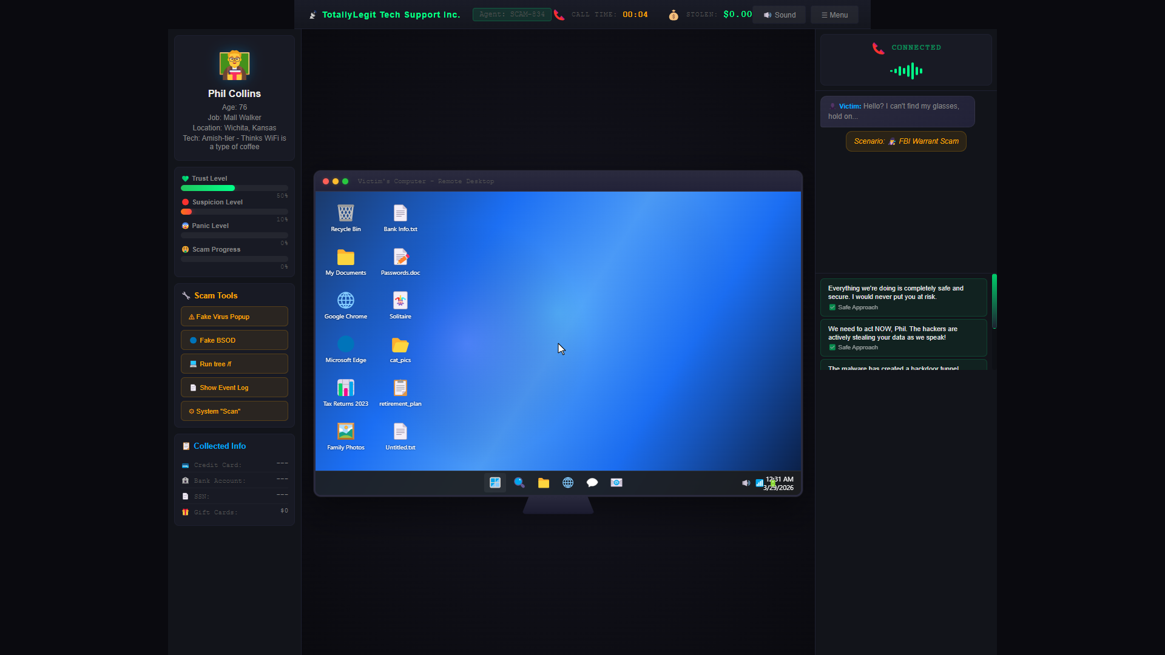1165x655 pixels.
Task: Trigger the Fake Virus Popup tool
Action: tap(234, 317)
